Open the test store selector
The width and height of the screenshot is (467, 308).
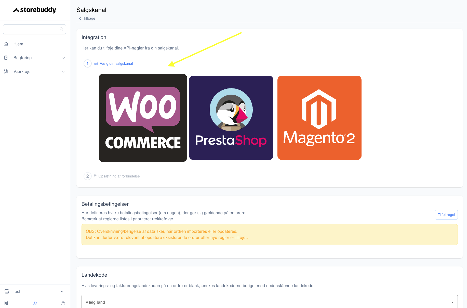coord(35,291)
